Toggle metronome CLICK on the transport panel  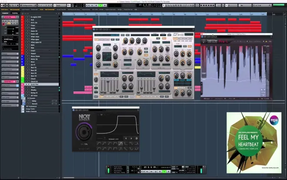(x=174, y=167)
